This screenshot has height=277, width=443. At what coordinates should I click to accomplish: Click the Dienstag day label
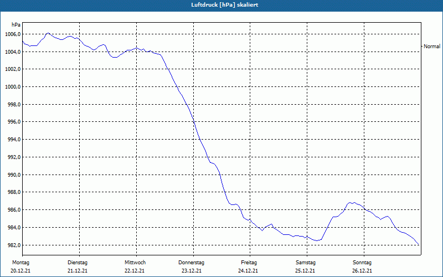coord(78,263)
